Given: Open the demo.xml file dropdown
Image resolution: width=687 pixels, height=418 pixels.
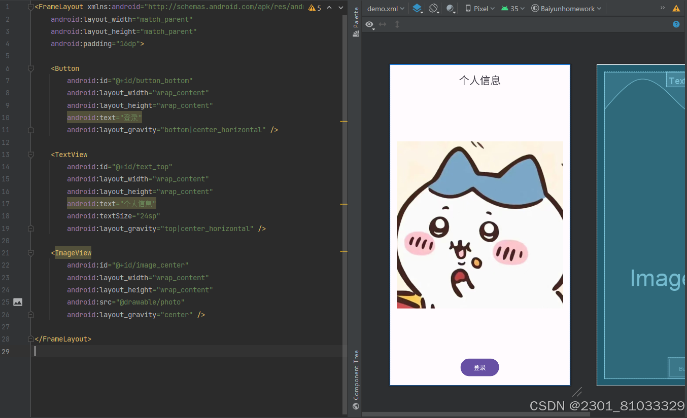Looking at the screenshot, I should [386, 9].
